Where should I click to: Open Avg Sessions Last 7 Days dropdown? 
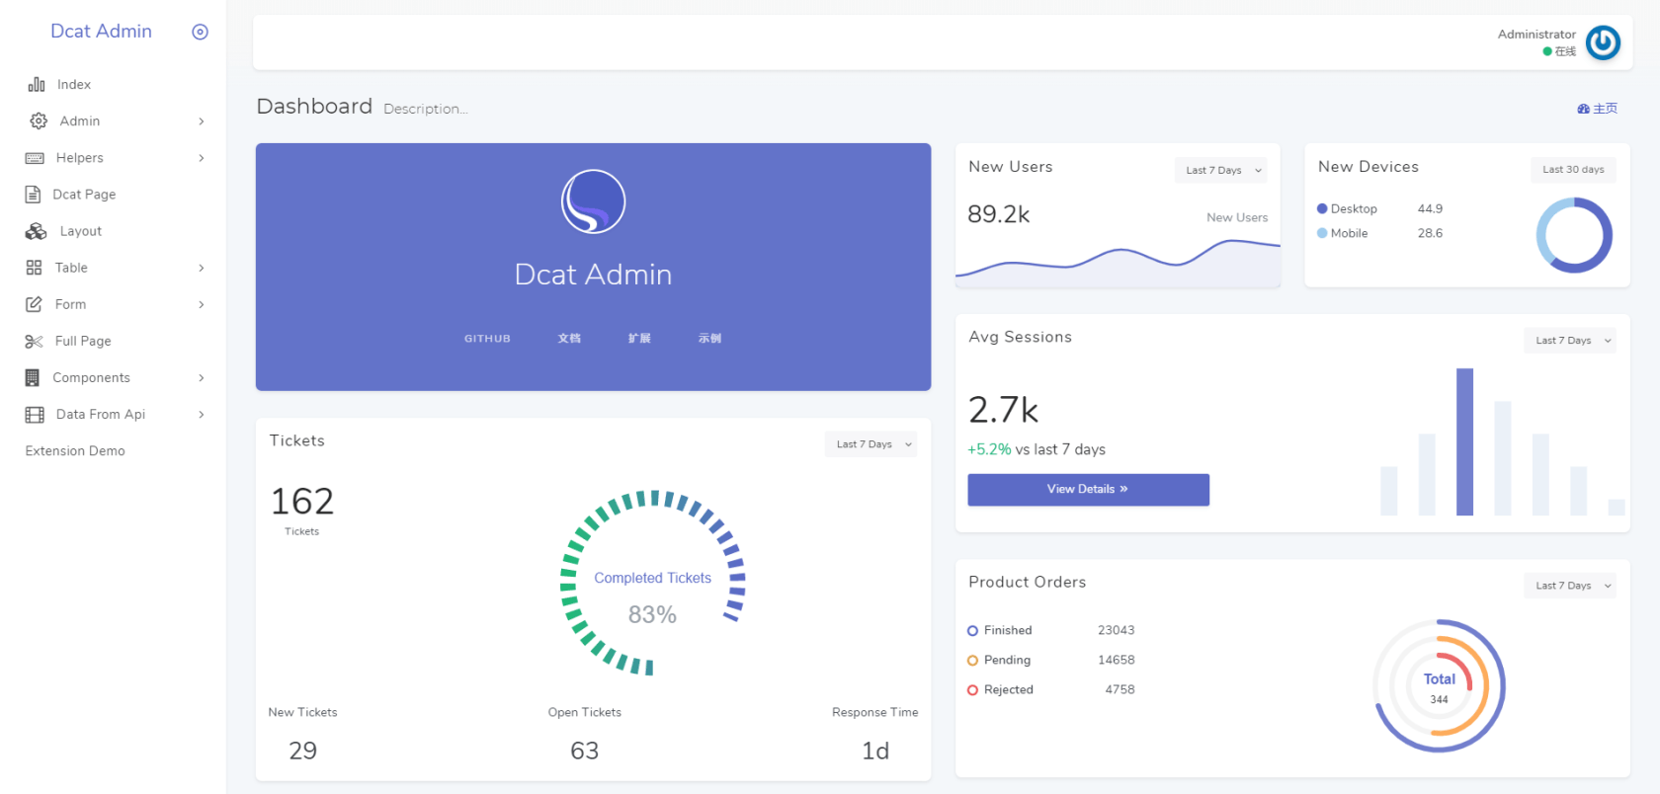coord(1570,341)
